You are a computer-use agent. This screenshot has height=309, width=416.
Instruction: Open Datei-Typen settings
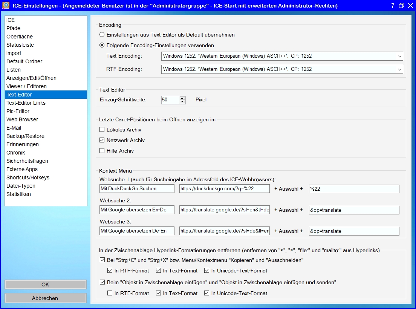point(46,186)
